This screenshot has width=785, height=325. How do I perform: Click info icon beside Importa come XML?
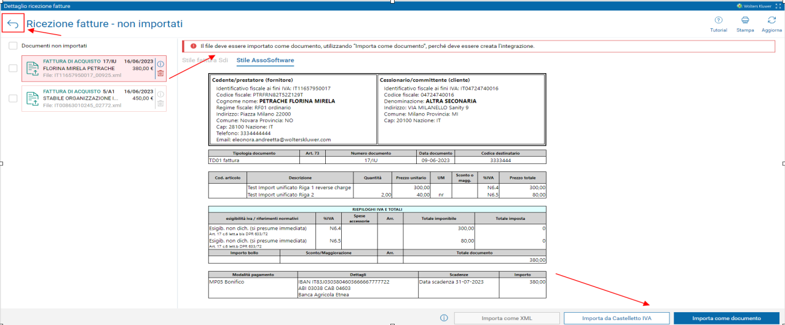[444, 318]
